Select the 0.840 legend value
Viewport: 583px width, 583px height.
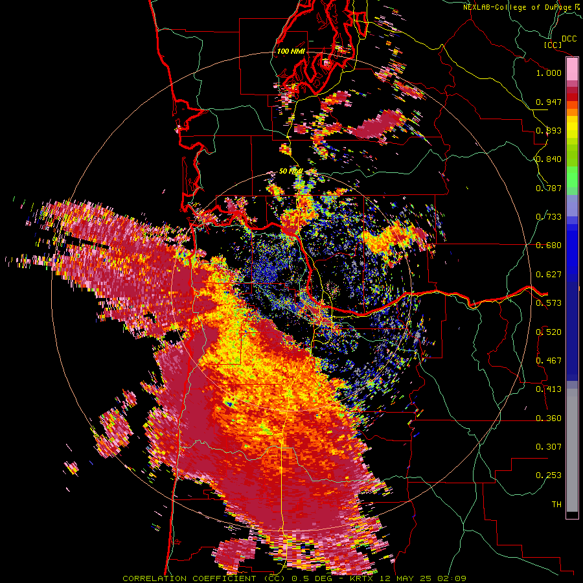(549, 159)
